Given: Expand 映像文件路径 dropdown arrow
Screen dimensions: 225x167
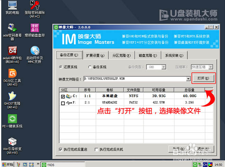Looking at the screenshot, I should [188, 79].
